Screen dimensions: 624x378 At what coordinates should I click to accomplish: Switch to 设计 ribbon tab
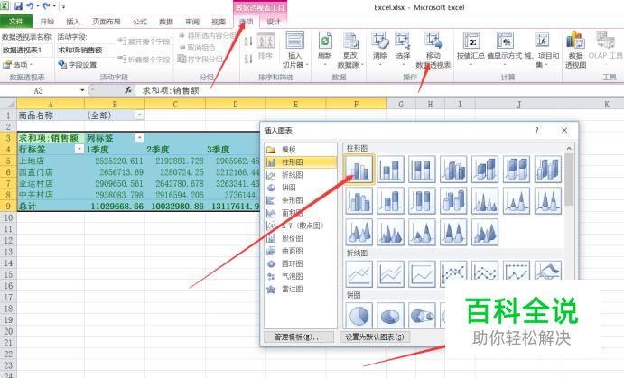point(274,22)
